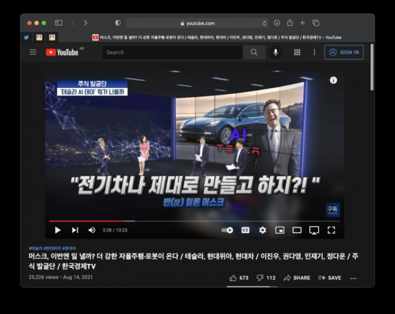Click the SHARE button
Viewport: 395px width, 314px height.
[x=297, y=278]
